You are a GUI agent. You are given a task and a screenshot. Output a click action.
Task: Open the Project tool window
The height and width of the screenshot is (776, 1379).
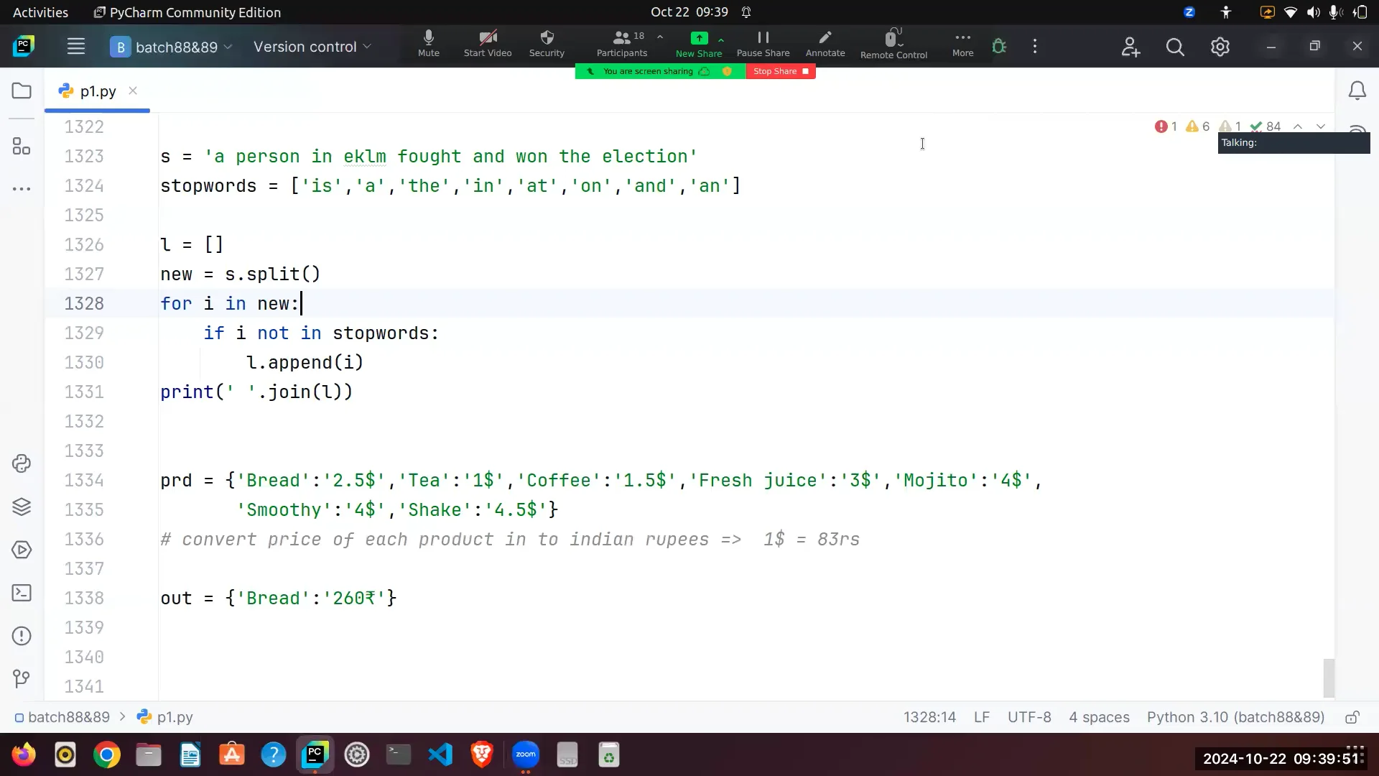coord(21,91)
